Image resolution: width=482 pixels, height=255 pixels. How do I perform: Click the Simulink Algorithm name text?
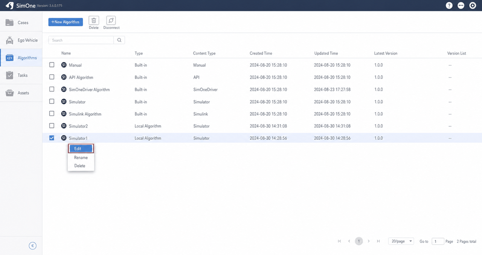coord(85,114)
